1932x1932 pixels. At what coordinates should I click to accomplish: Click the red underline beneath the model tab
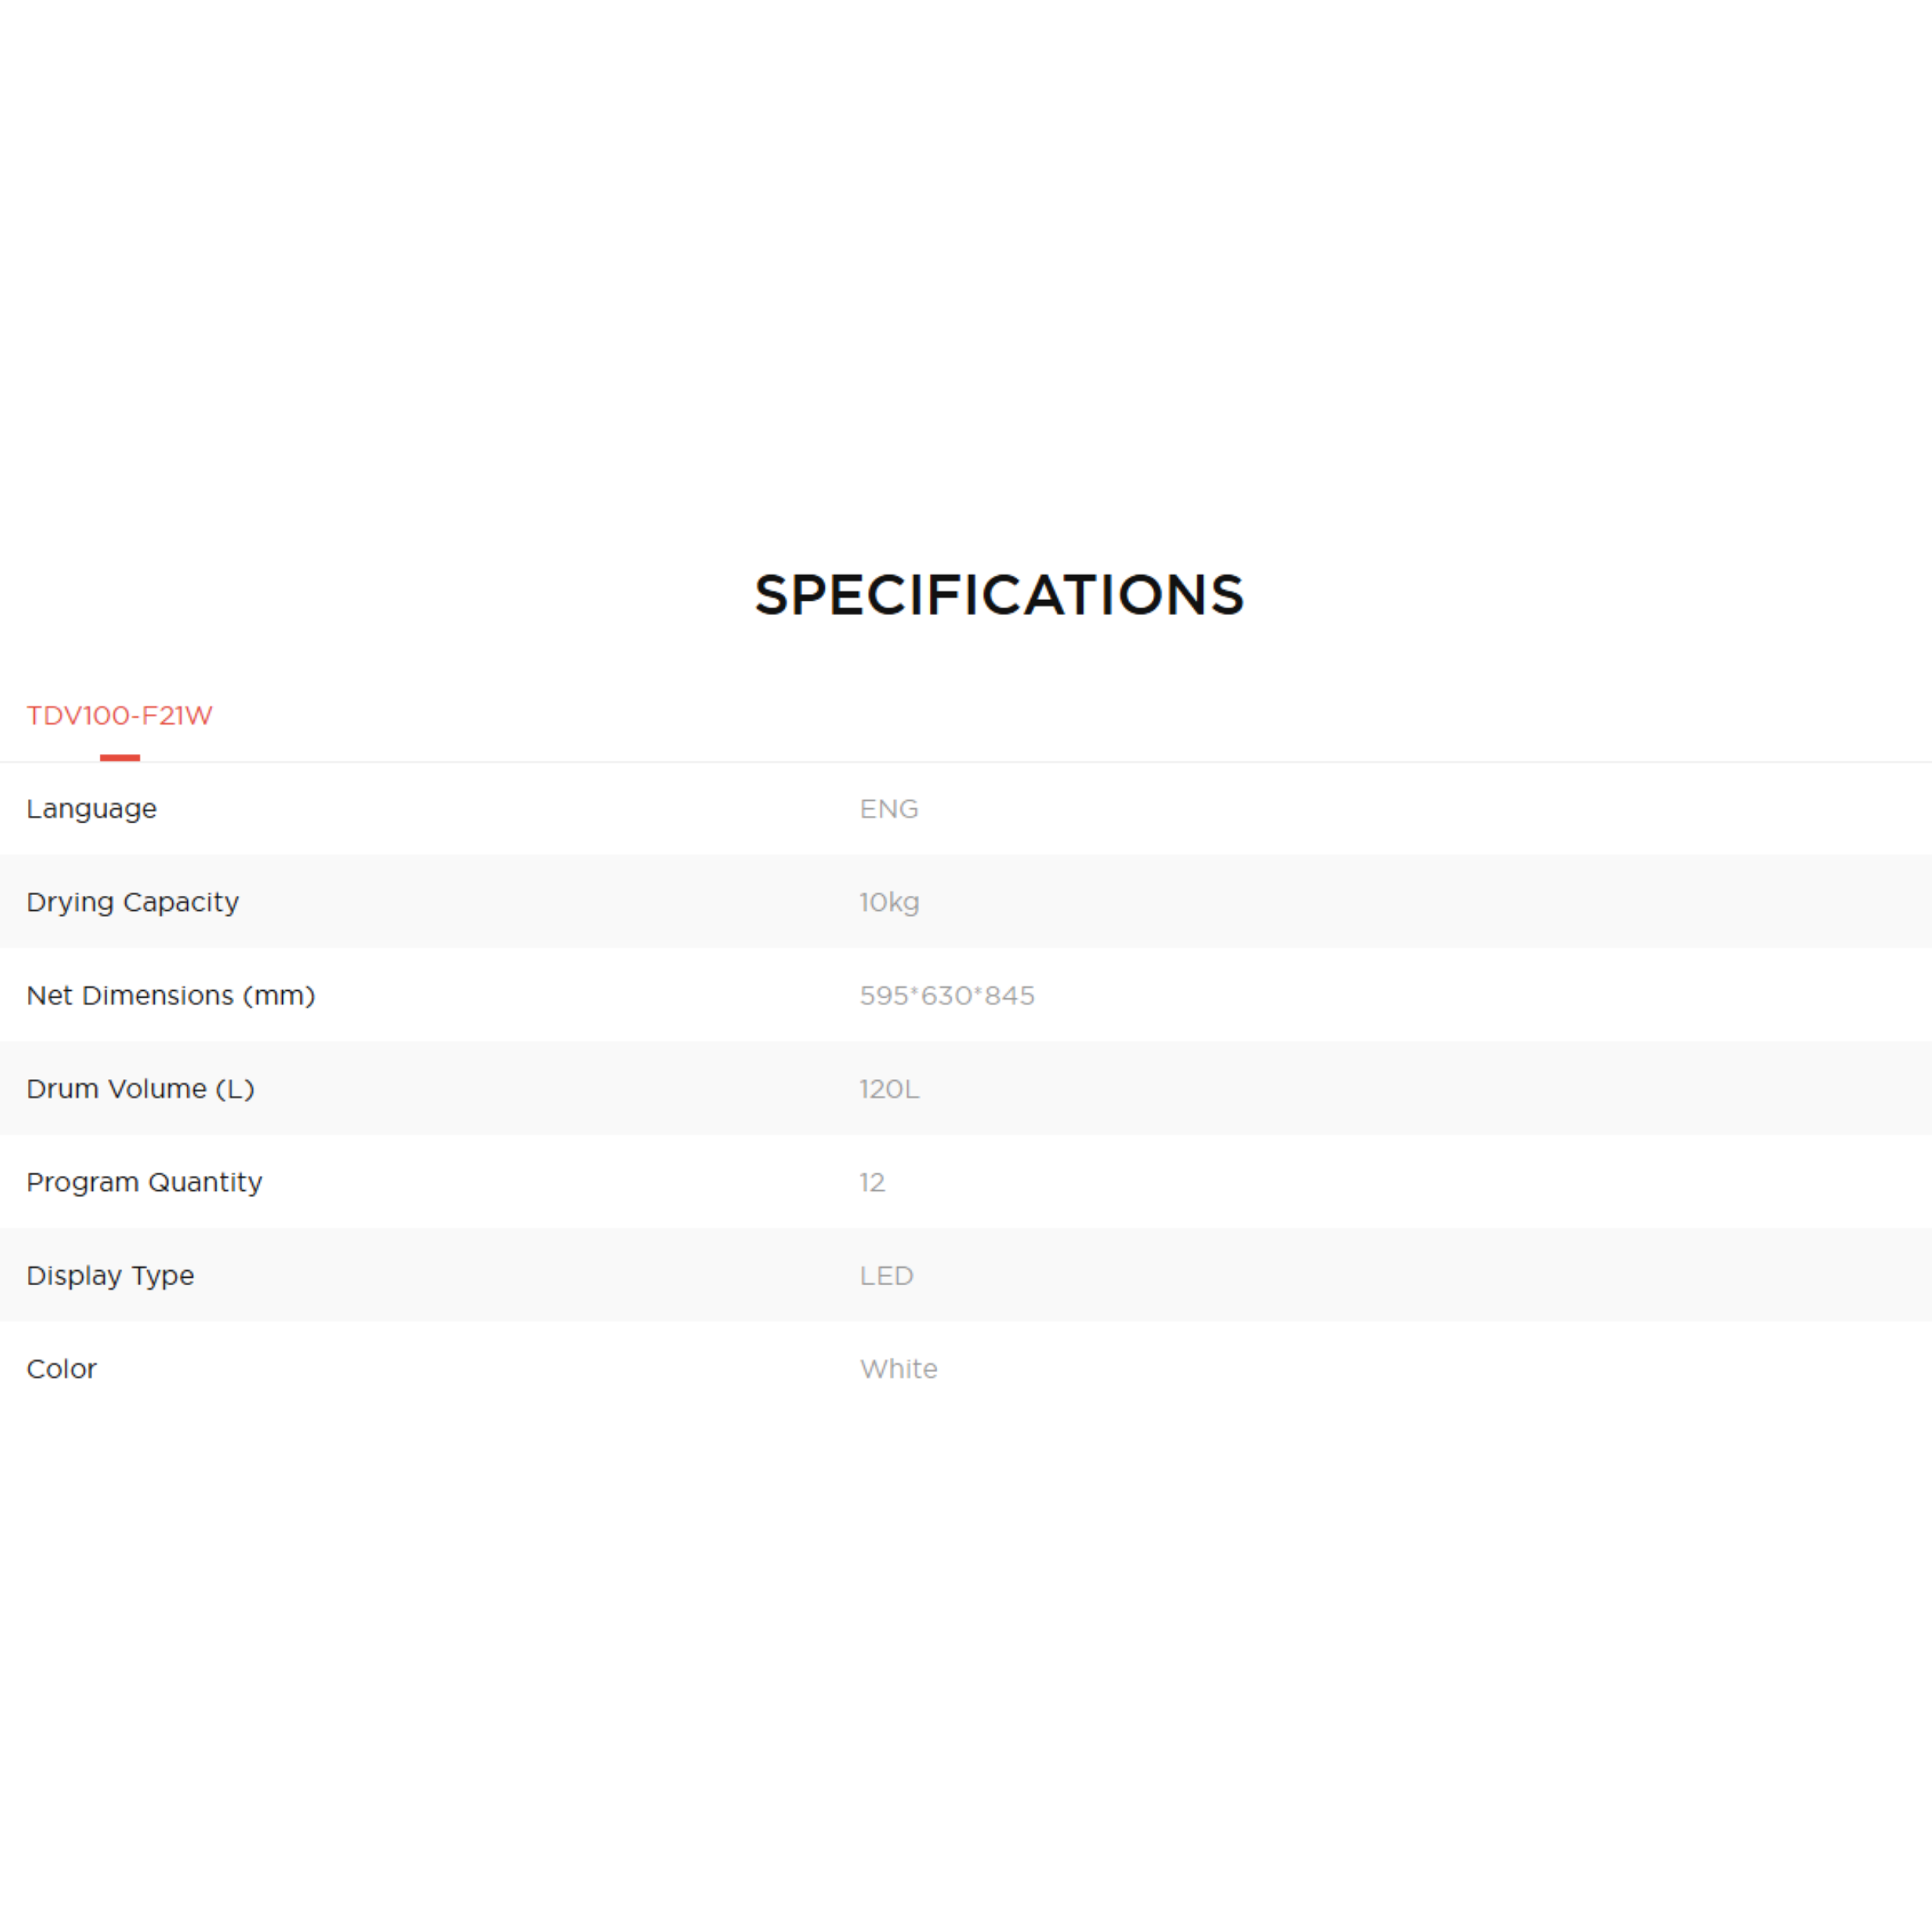[120, 758]
